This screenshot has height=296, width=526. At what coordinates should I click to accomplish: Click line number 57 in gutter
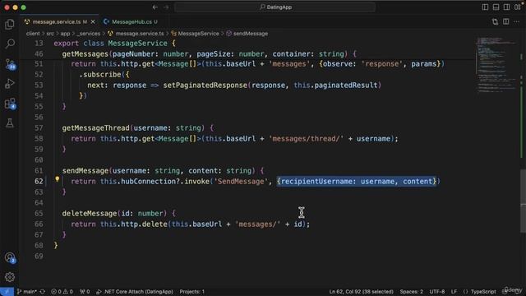39,128
